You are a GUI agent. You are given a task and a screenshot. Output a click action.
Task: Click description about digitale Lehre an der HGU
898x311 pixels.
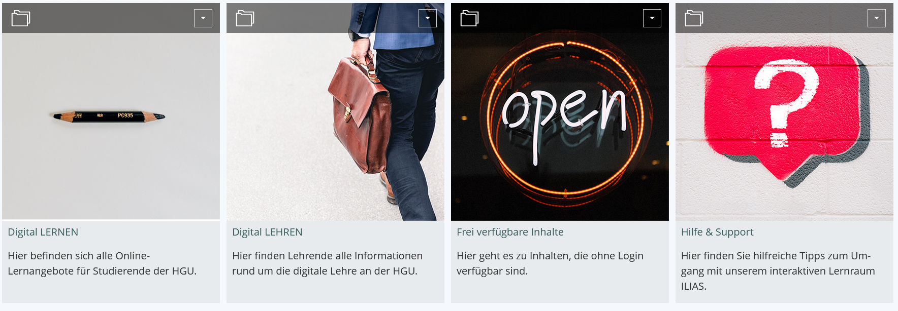click(x=328, y=263)
